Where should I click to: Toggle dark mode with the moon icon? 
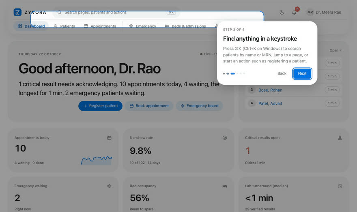(282, 13)
